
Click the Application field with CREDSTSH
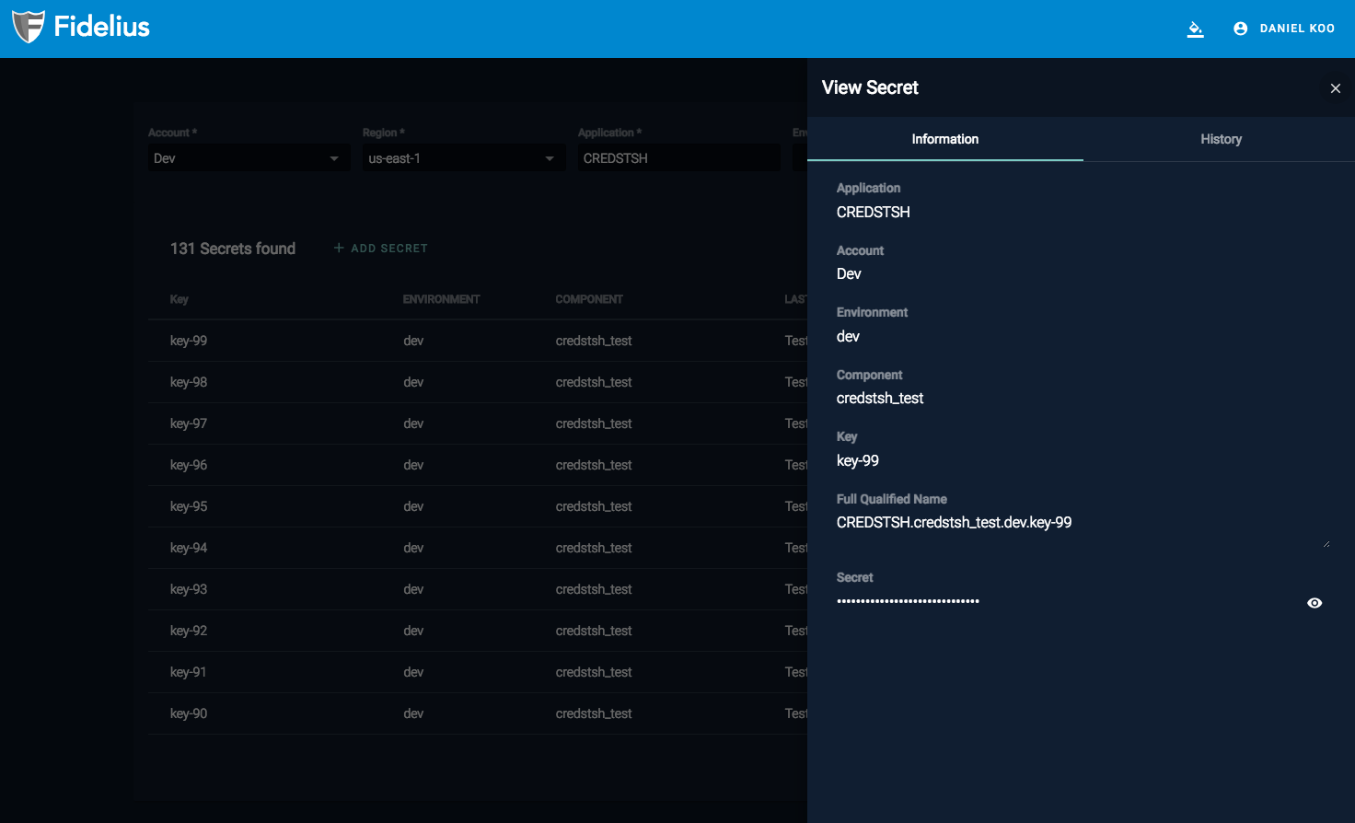(x=678, y=158)
